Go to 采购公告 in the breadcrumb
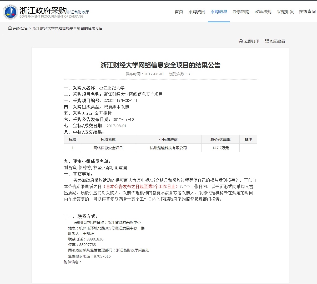Screen dimensions: 317x284 21,28
